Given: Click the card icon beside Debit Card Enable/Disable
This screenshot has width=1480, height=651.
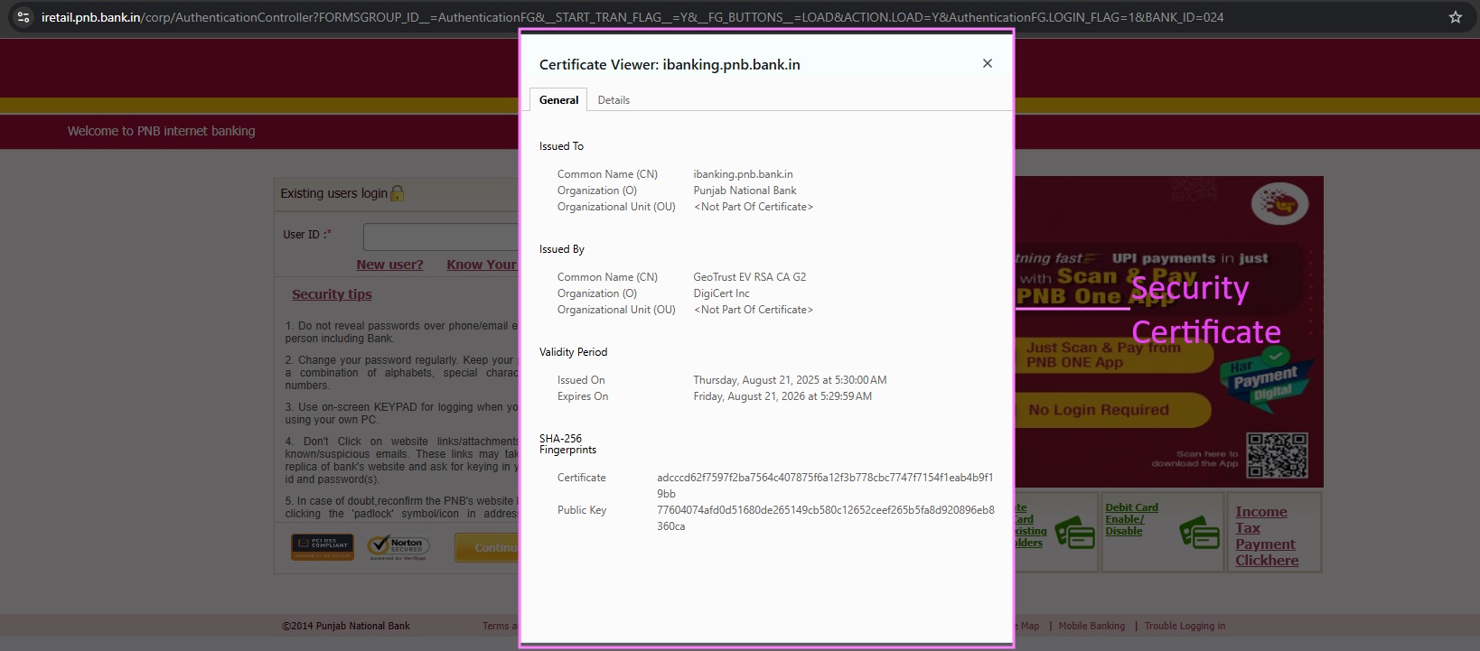Looking at the screenshot, I should [x=1199, y=533].
